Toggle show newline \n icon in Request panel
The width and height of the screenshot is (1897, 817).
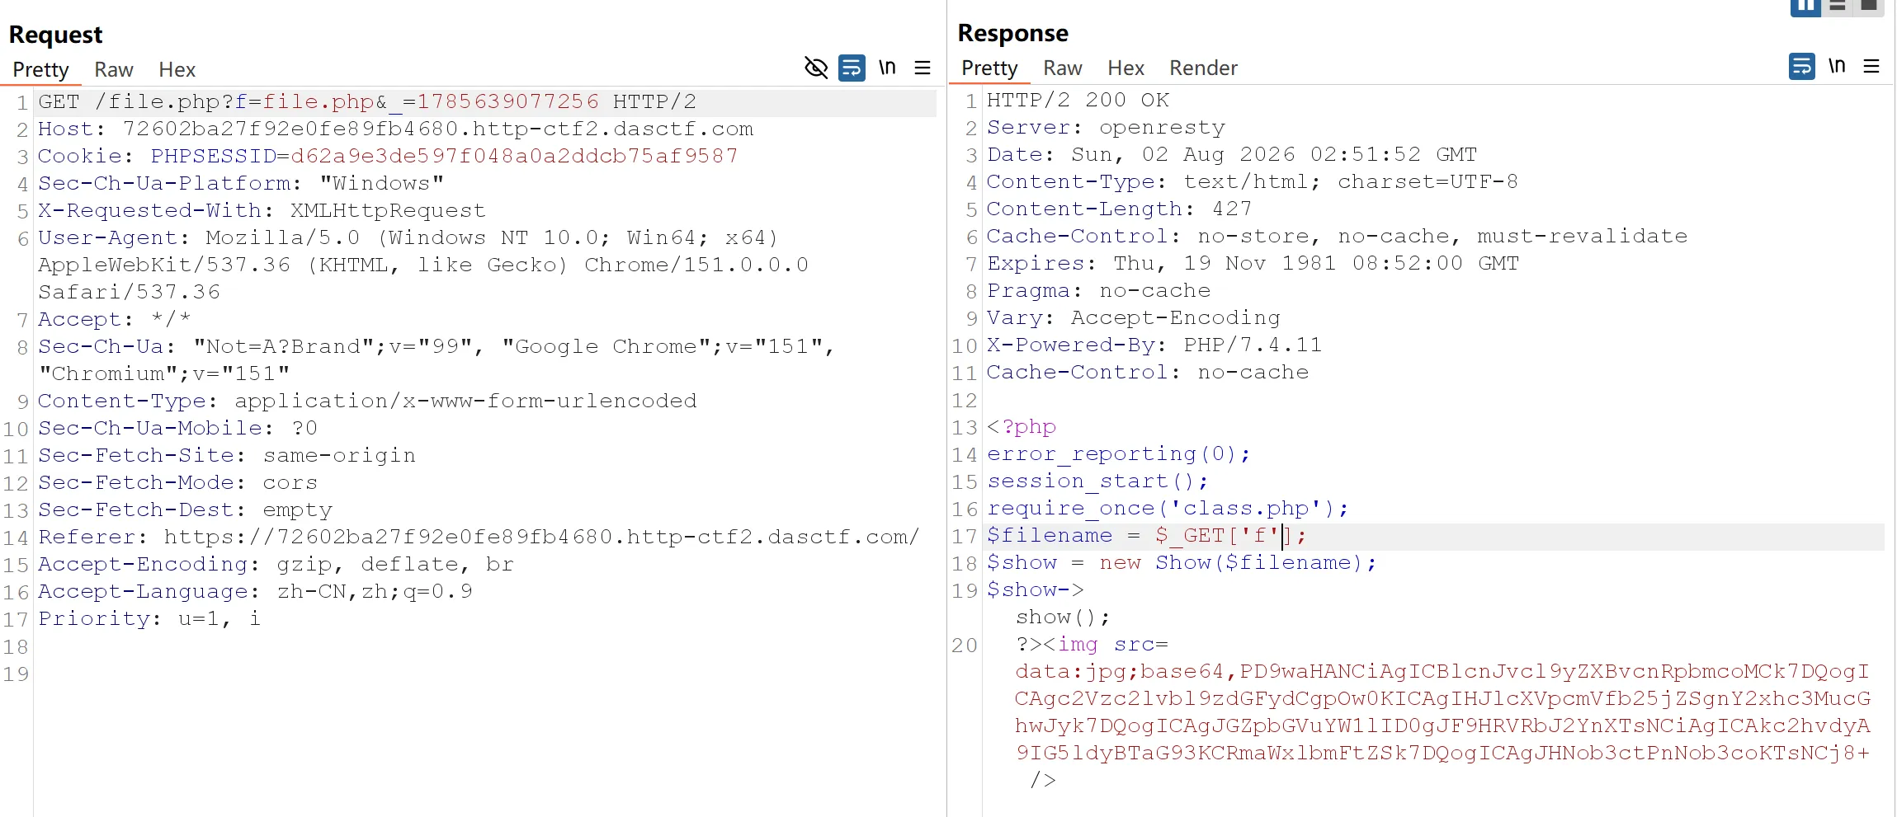887,68
